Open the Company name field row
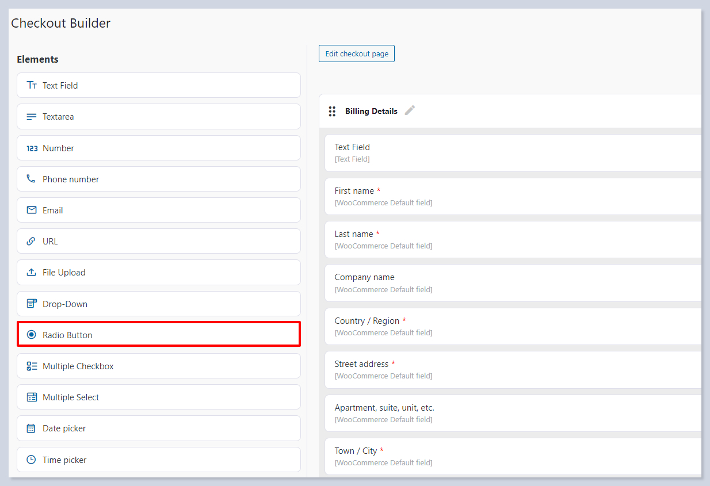This screenshot has height=486, width=710. click(x=512, y=283)
